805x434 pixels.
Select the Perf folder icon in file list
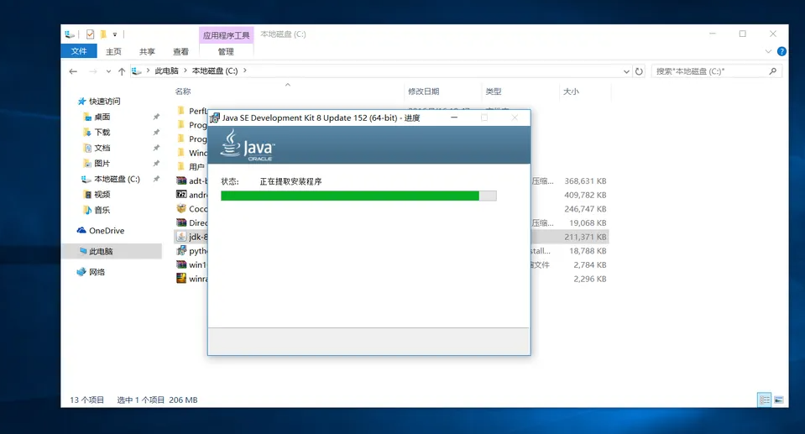point(181,111)
